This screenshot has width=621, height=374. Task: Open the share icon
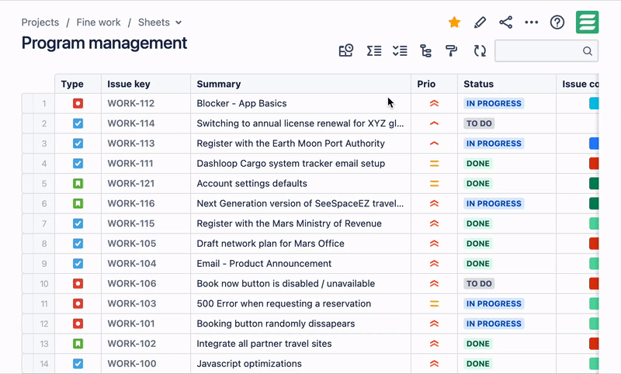[506, 23]
